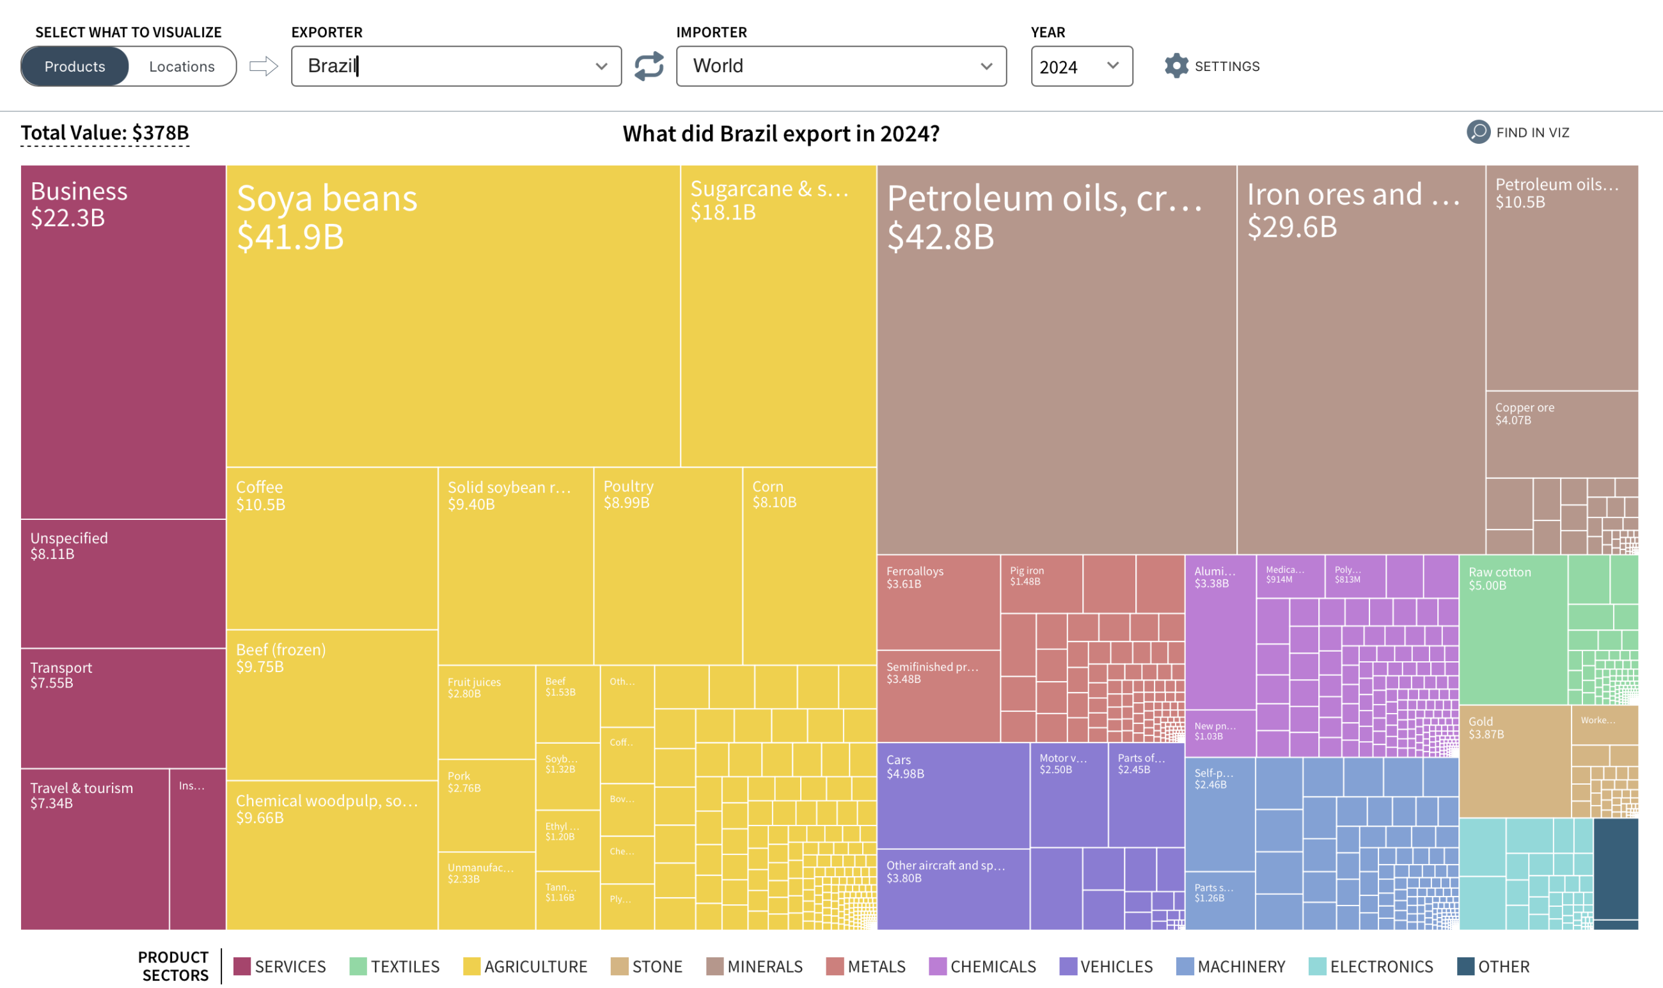
Task: Click the Brazil exporter input field
Action: click(439, 66)
